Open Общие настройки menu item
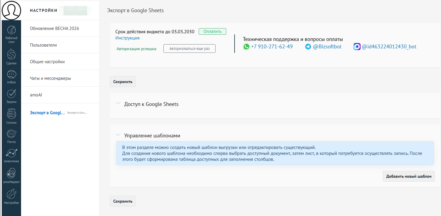Screen dimensions: 441x216 pyautogui.click(x=60, y=62)
